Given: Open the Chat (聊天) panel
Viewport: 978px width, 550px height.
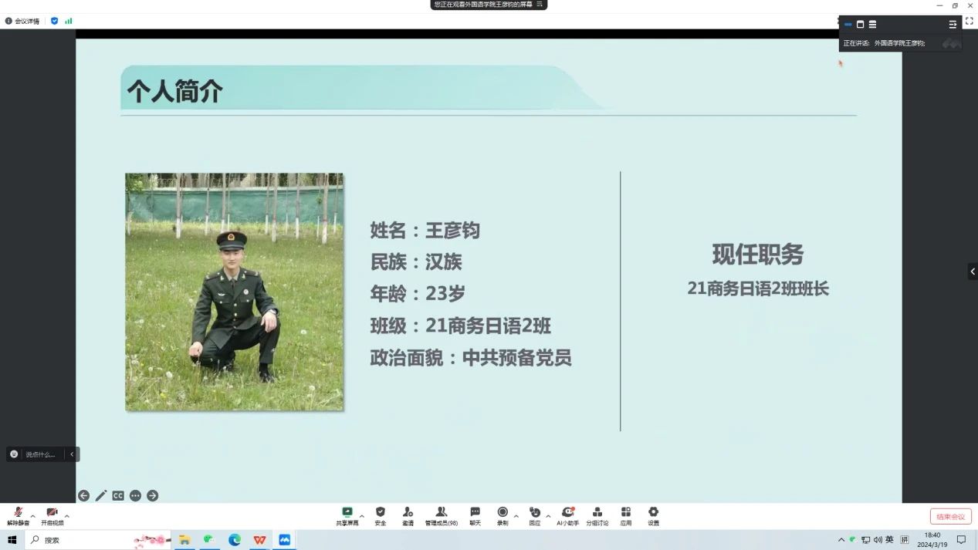Looking at the screenshot, I should (x=475, y=515).
